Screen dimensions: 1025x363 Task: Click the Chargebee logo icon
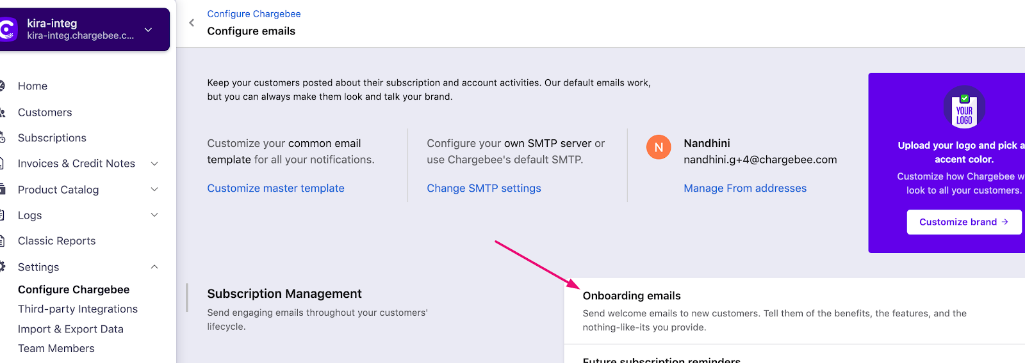pos(7,29)
